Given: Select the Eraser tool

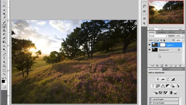Looking at the screenshot, I should tap(4, 38).
